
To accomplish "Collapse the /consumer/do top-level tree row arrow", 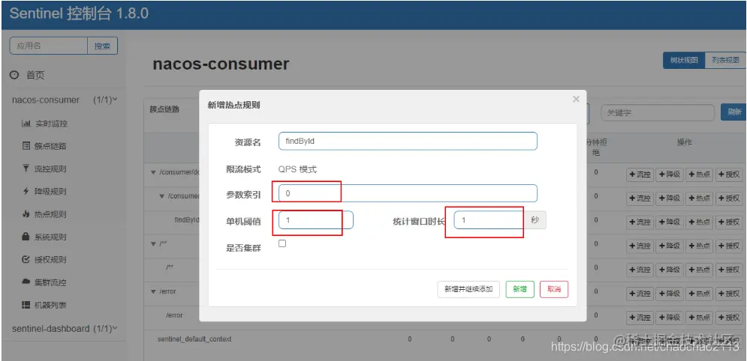I will [153, 172].
